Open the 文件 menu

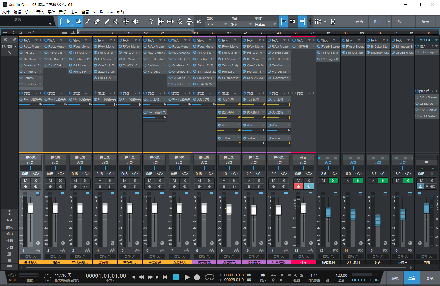point(6,12)
